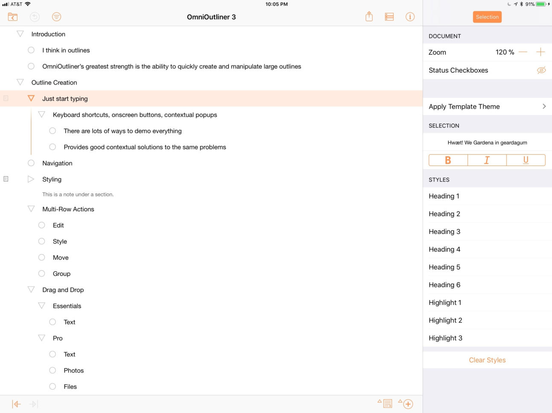This screenshot has width=552, height=413.
Task: Make selected text bold with B button
Action: (448, 160)
